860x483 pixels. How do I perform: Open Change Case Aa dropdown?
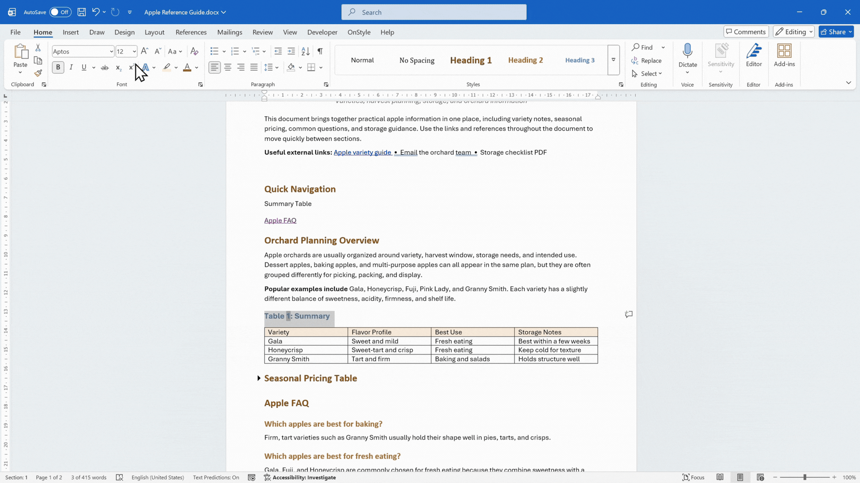click(175, 51)
